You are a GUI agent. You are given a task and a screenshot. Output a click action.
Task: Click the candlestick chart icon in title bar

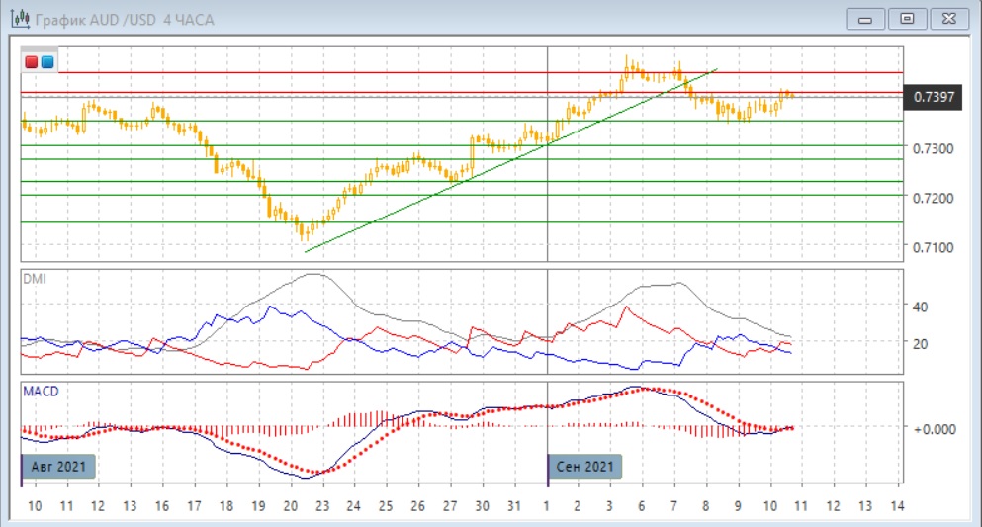click(x=18, y=19)
